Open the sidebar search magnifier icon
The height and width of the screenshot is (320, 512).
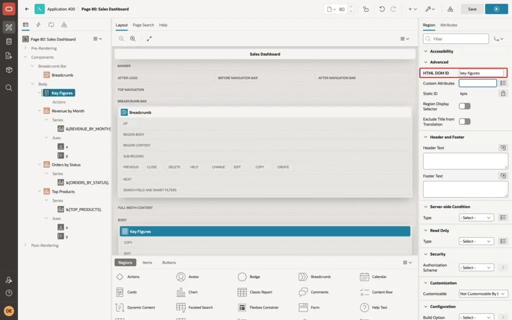pos(9,88)
